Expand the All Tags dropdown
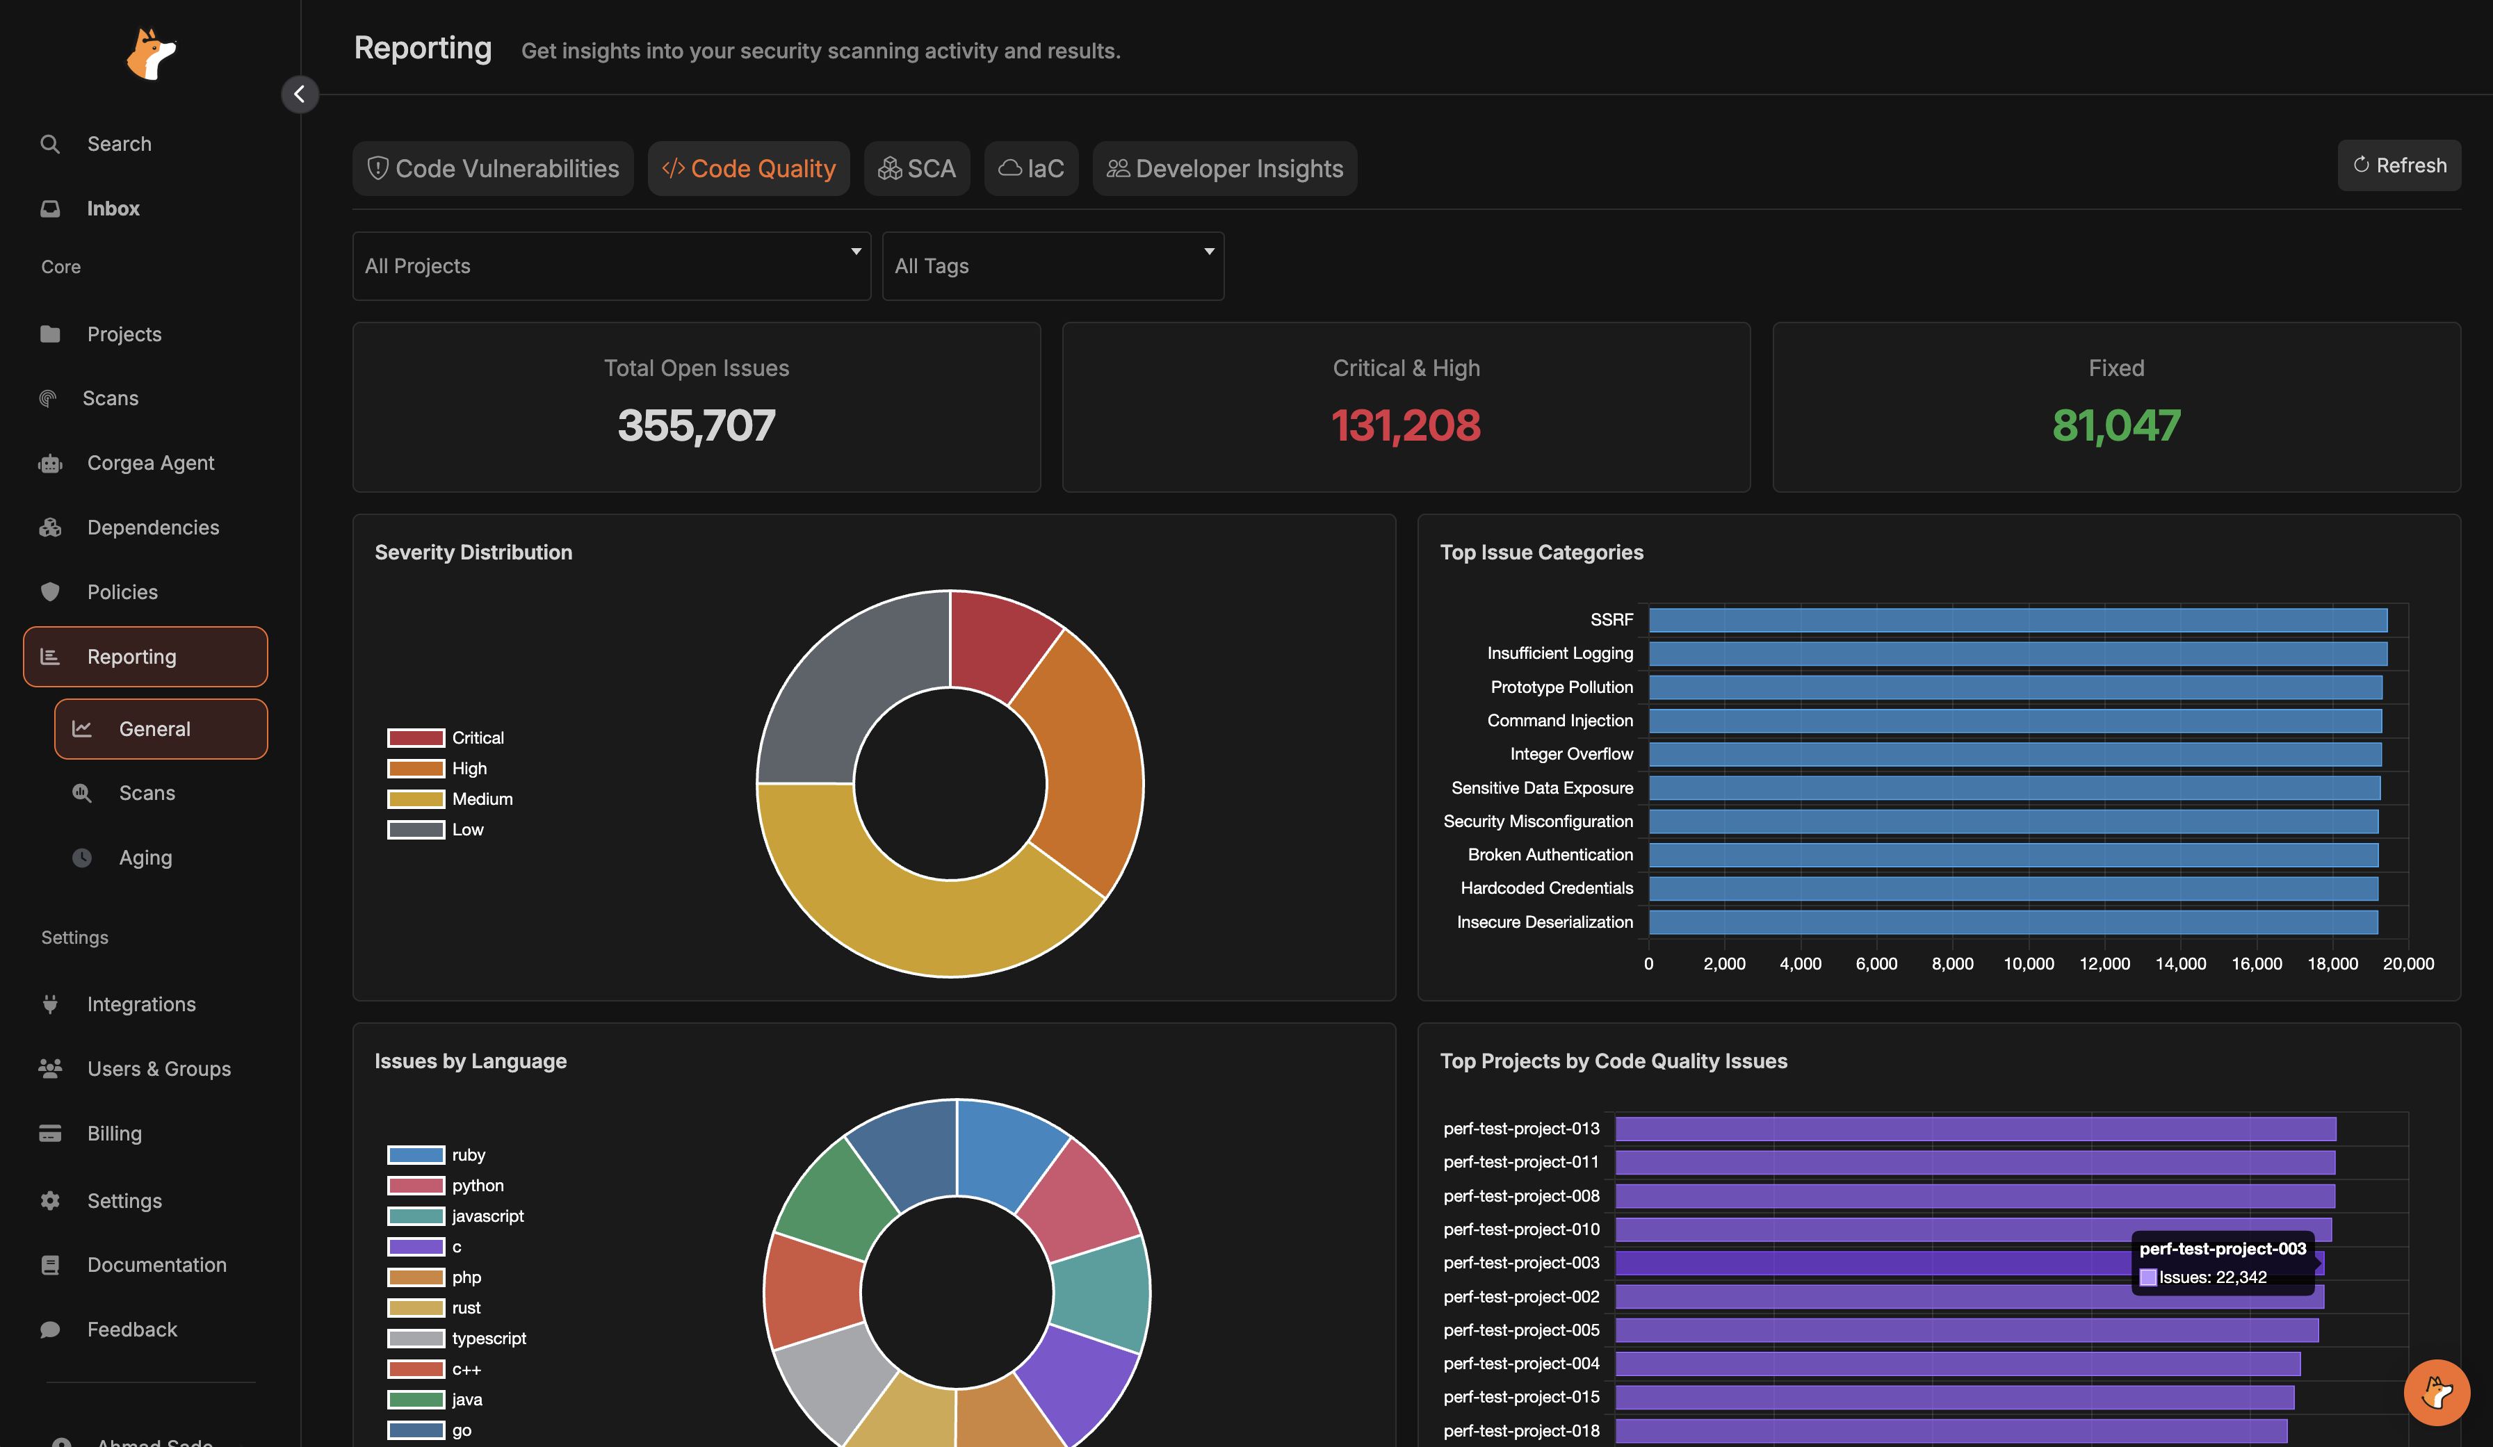The height and width of the screenshot is (1447, 2493). tap(1053, 266)
